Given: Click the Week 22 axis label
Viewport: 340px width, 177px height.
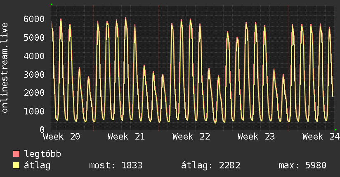Looking at the screenshot, I should click(x=191, y=137).
